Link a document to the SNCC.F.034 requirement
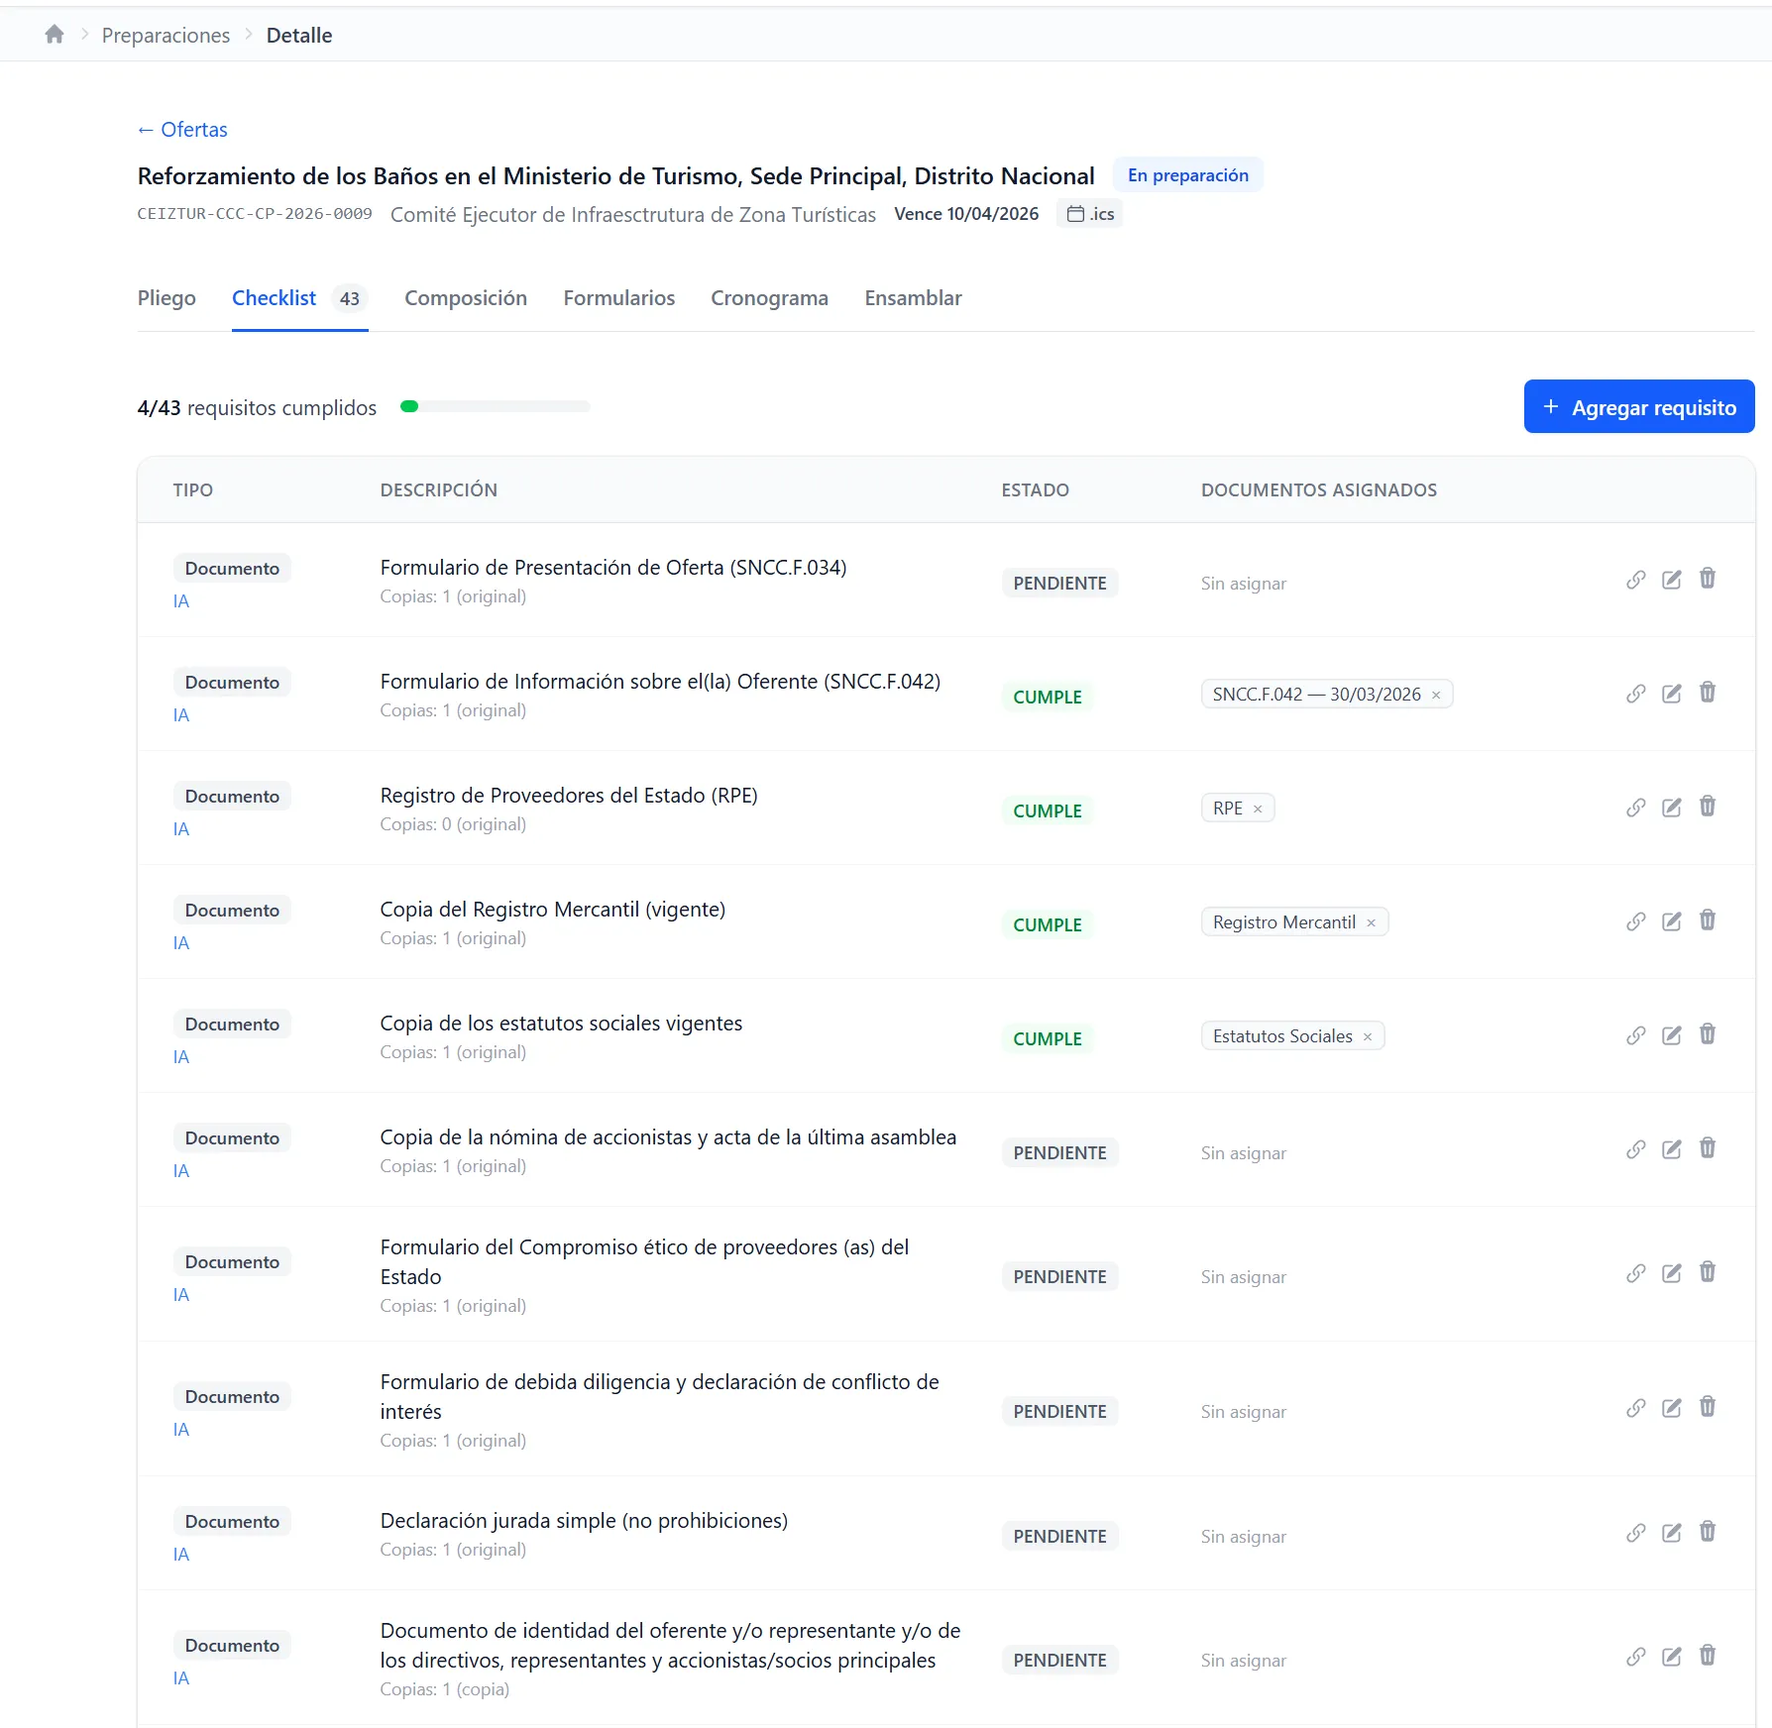The width and height of the screenshot is (1772, 1728). [1636, 580]
